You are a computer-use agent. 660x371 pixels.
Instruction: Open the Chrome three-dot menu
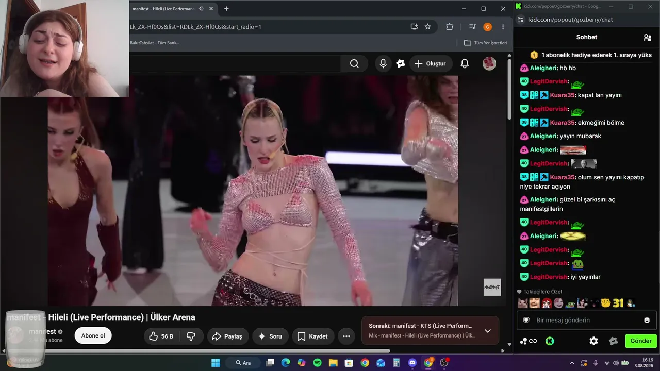tap(503, 27)
